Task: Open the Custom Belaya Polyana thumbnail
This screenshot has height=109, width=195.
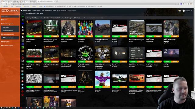Action: coord(137,28)
